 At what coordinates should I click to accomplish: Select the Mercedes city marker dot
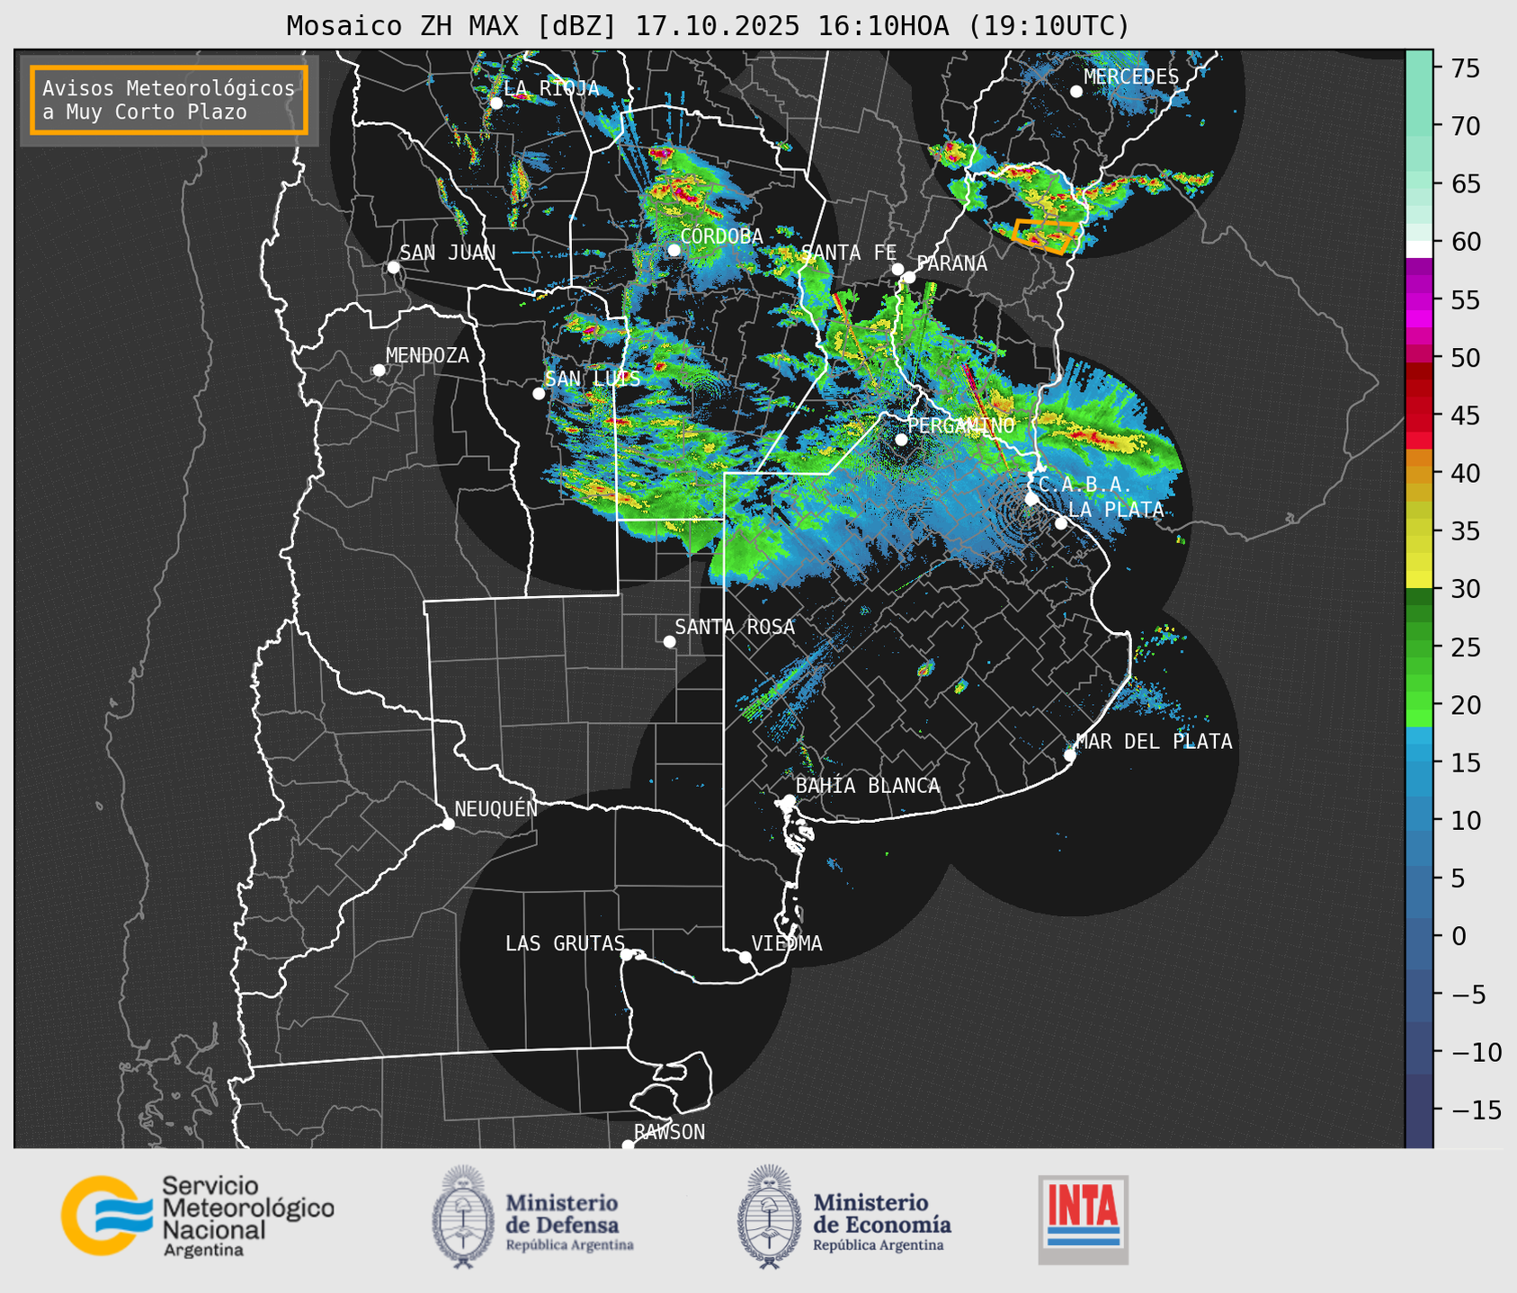[1076, 92]
